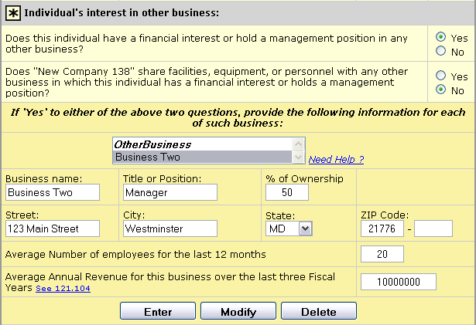Click the Street address field
Screen dimensions: 476x325
(53, 229)
